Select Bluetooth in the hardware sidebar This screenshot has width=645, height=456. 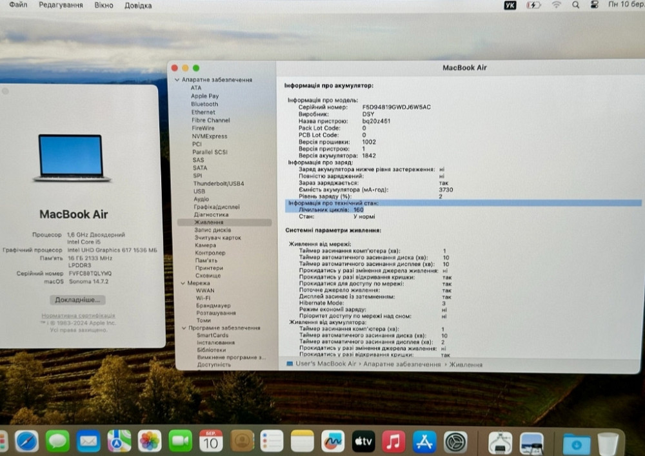[x=204, y=103]
